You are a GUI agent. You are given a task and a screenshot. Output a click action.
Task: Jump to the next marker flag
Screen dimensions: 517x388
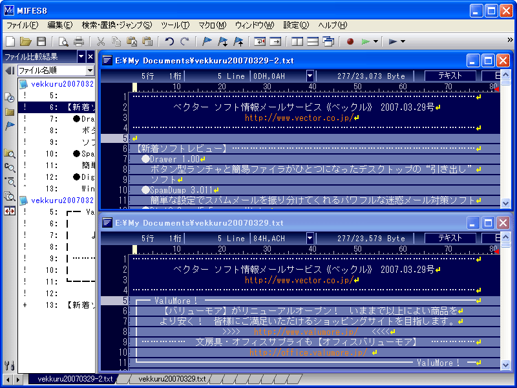click(222, 41)
